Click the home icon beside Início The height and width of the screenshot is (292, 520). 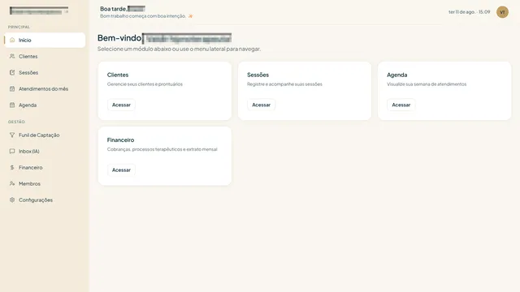pos(12,40)
